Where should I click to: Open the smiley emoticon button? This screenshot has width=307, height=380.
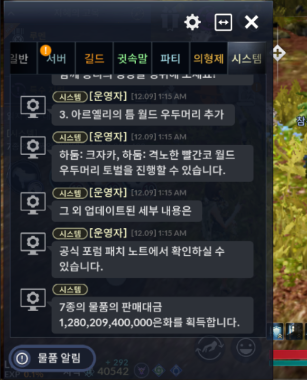tap(246, 348)
